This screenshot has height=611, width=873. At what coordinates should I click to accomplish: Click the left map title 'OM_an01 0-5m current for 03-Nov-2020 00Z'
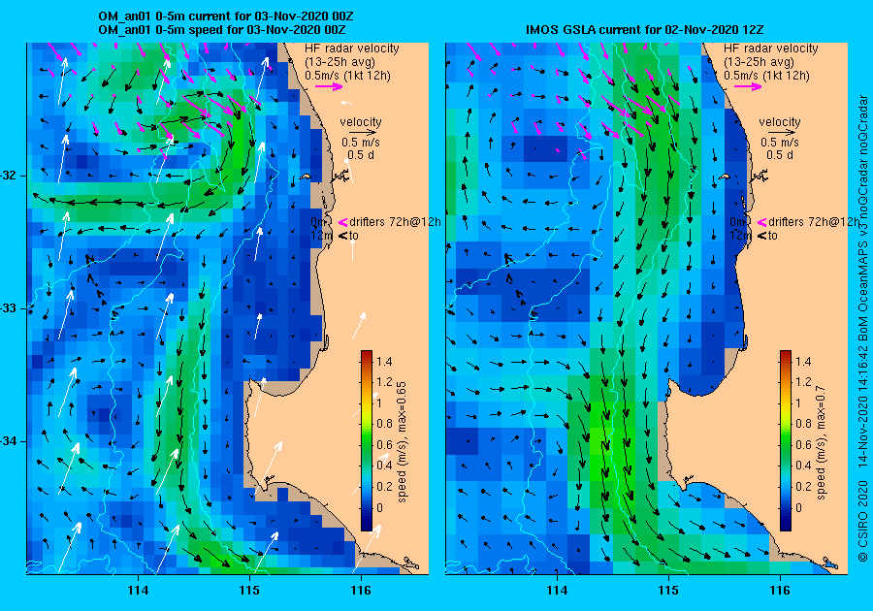225,16
